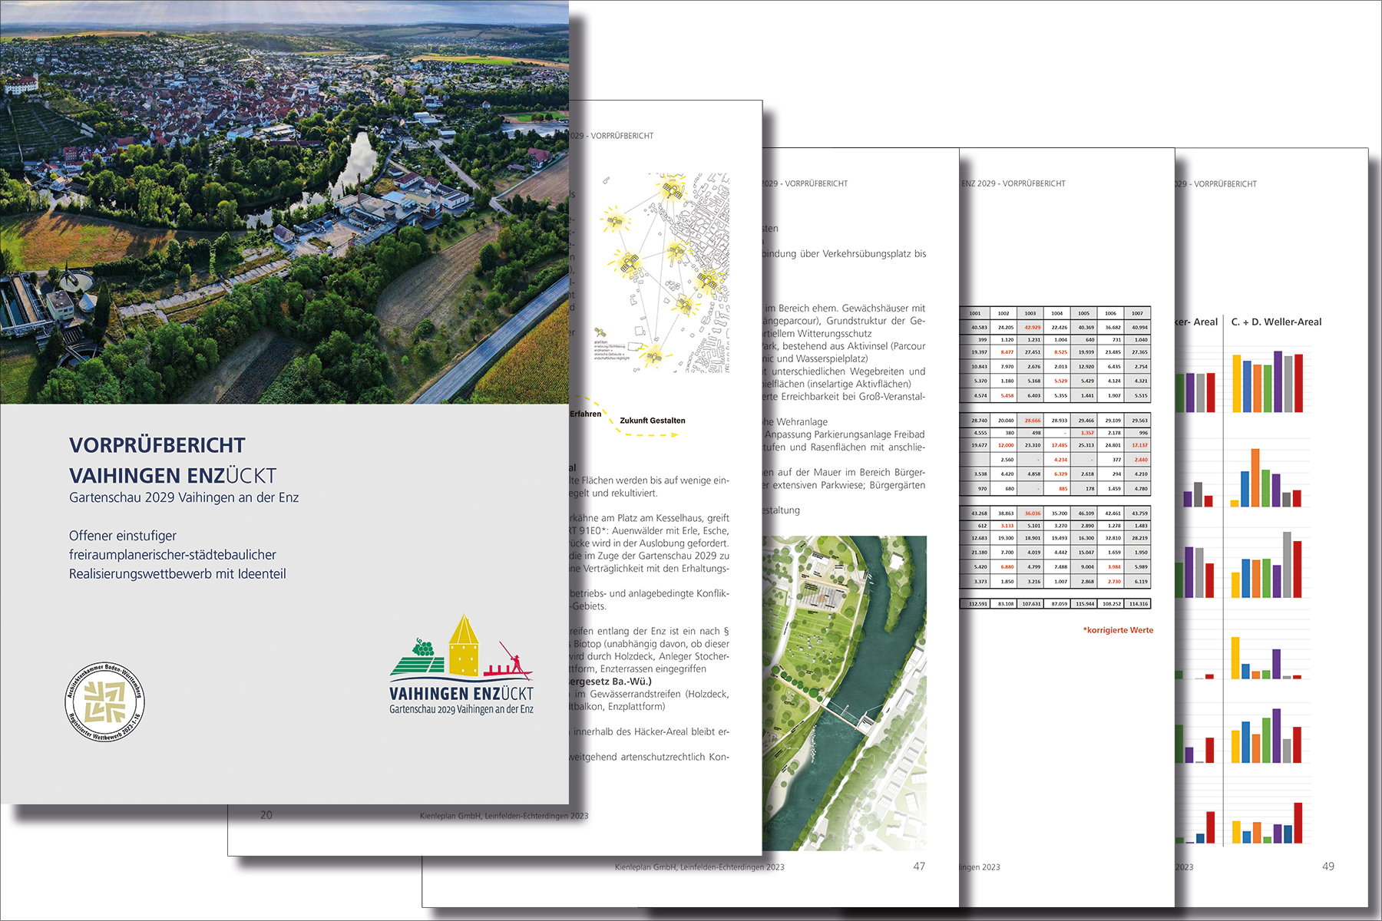The width and height of the screenshot is (1382, 921).
Task: Click the total value 112.591 in table
Action: click(977, 604)
